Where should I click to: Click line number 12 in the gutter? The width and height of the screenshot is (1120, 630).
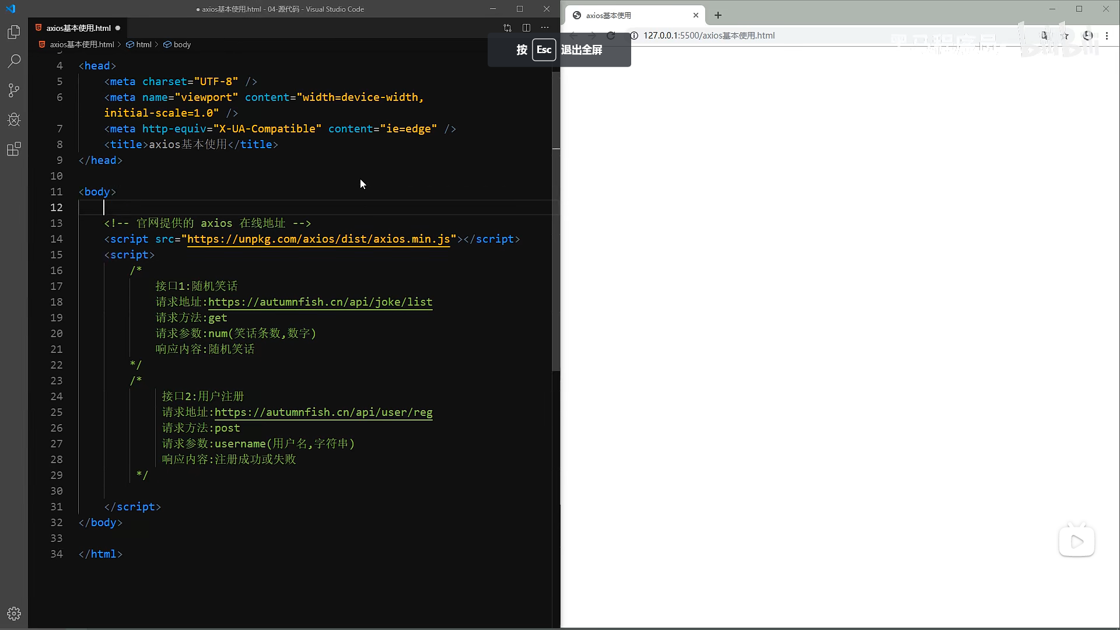click(x=57, y=208)
